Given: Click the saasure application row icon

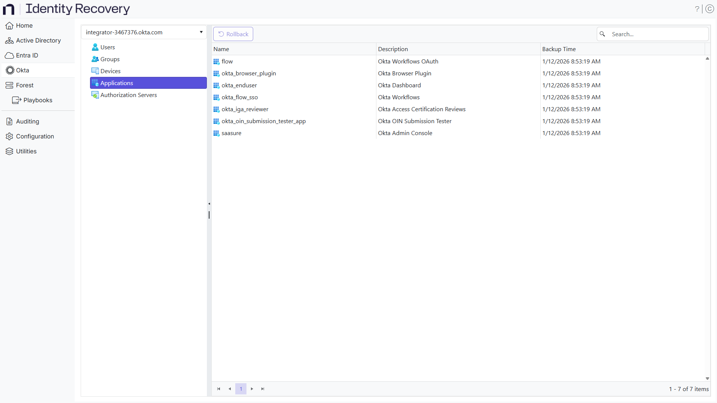Looking at the screenshot, I should (x=216, y=133).
